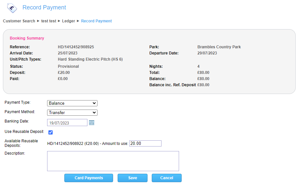297x188 pixels.
Task: Open the test test customer breadcrumb
Action: 48,21
